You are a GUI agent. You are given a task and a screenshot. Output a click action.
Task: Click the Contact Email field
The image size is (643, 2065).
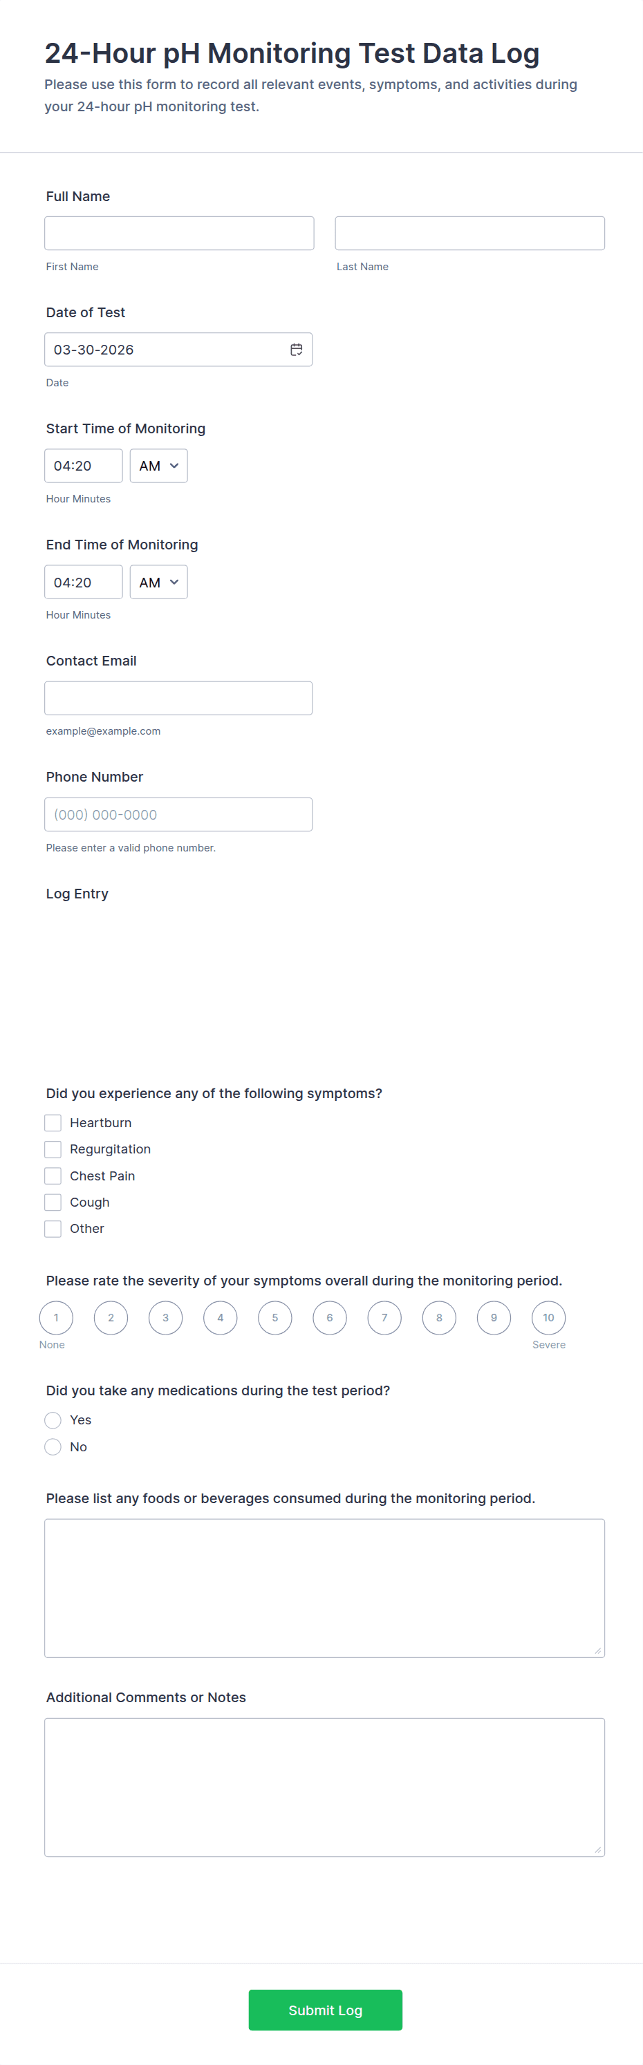(x=179, y=697)
